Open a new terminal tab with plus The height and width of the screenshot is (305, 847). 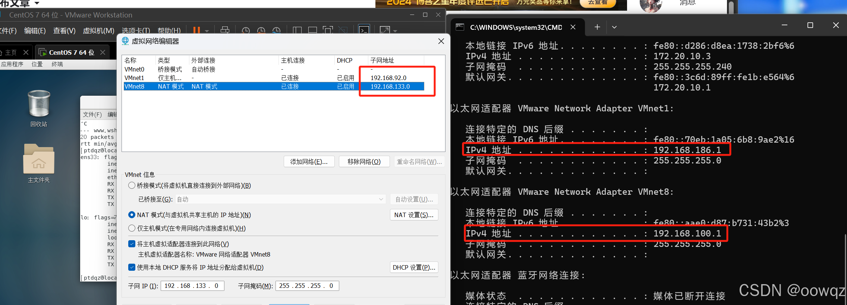click(x=597, y=27)
